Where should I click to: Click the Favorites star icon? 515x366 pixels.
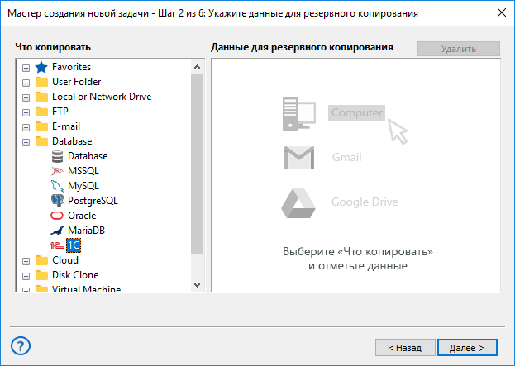tap(41, 67)
